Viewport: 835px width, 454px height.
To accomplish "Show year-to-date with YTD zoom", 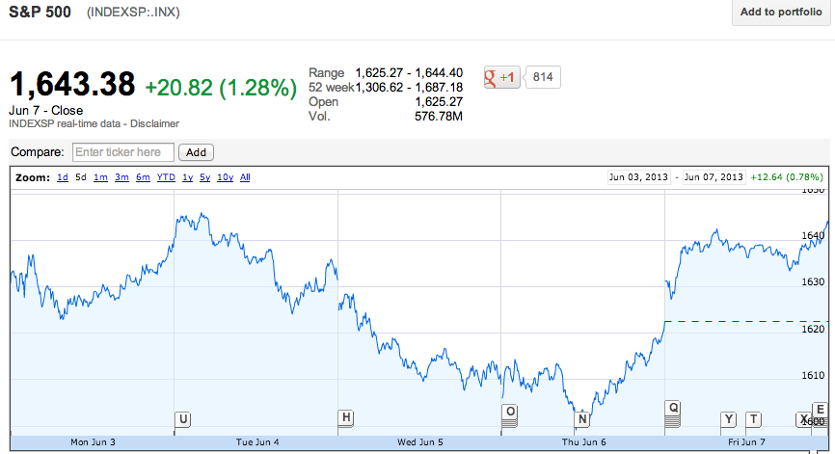I will pos(166,177).
